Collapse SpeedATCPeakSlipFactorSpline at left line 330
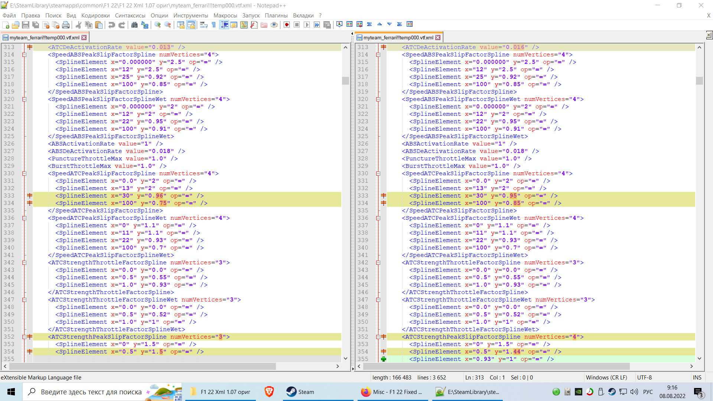Image resolution: width=713 pixels, height=401 pixels. pyautogui.click(x=24, y=173)
